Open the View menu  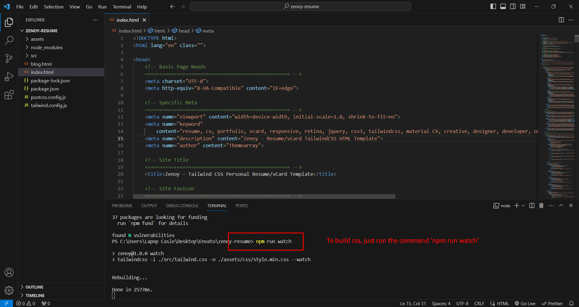pos(75,7)
